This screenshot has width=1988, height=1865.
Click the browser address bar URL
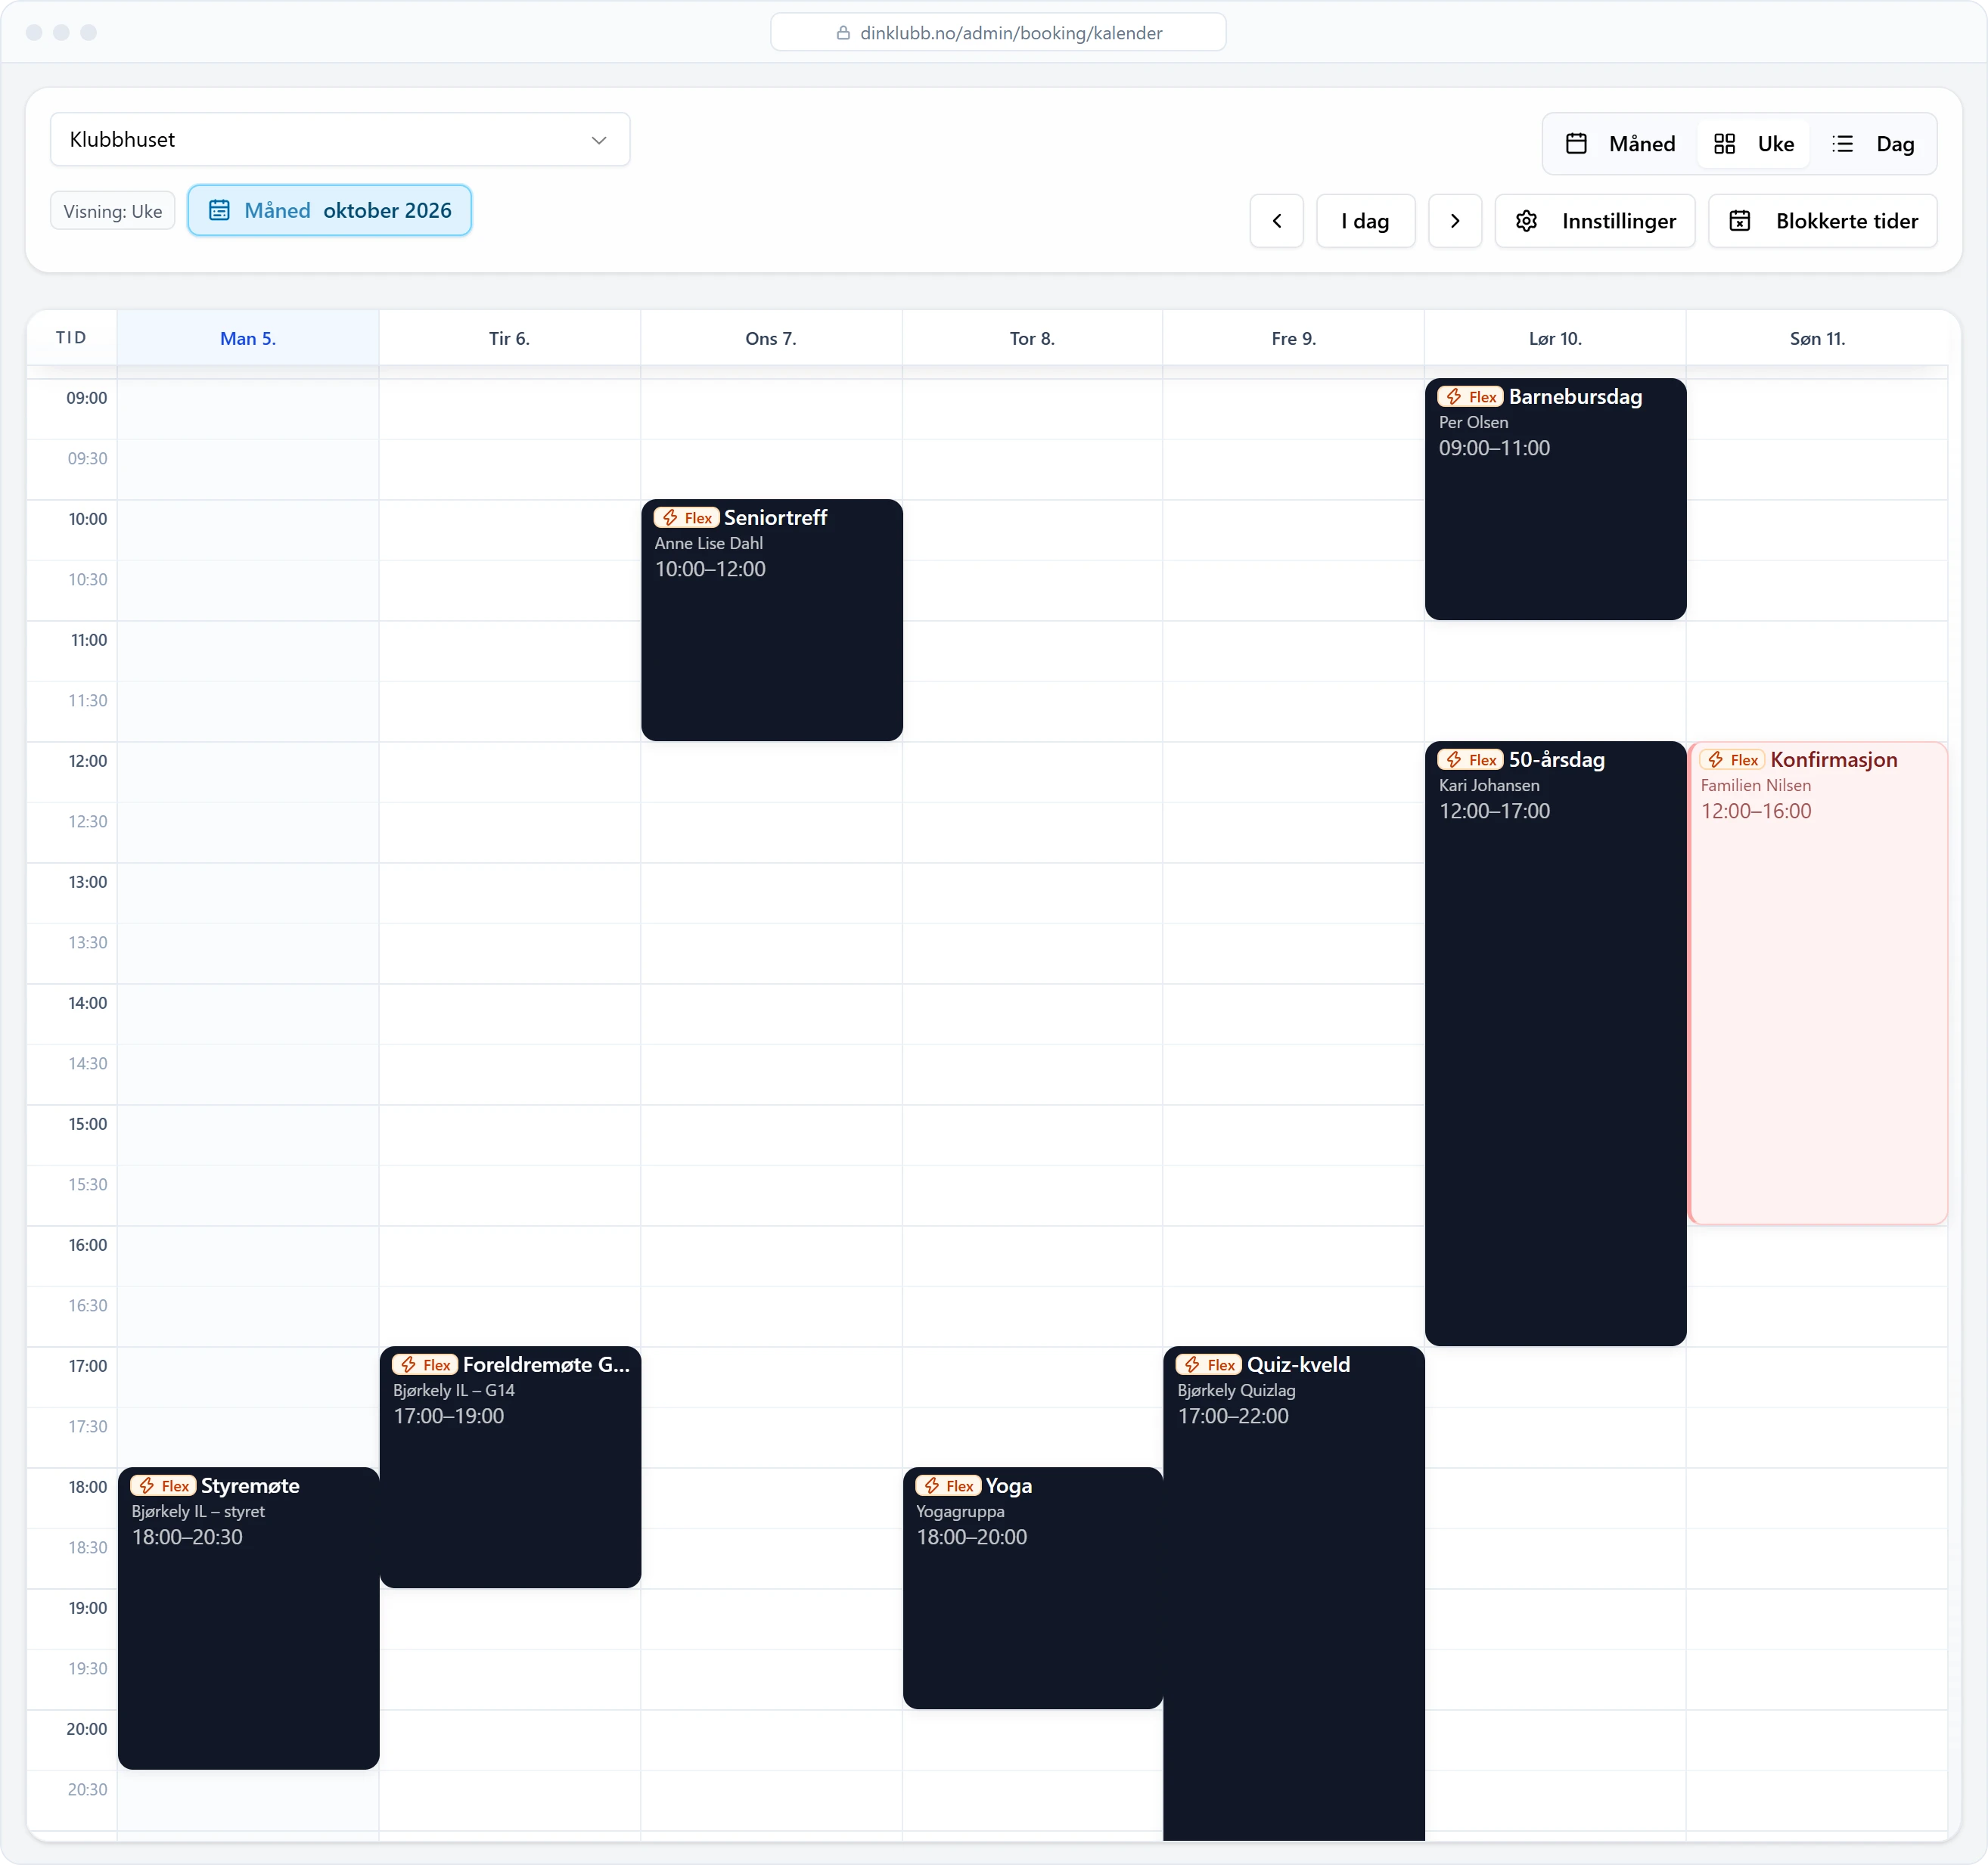pyautogui.click(x=998, y=33)
